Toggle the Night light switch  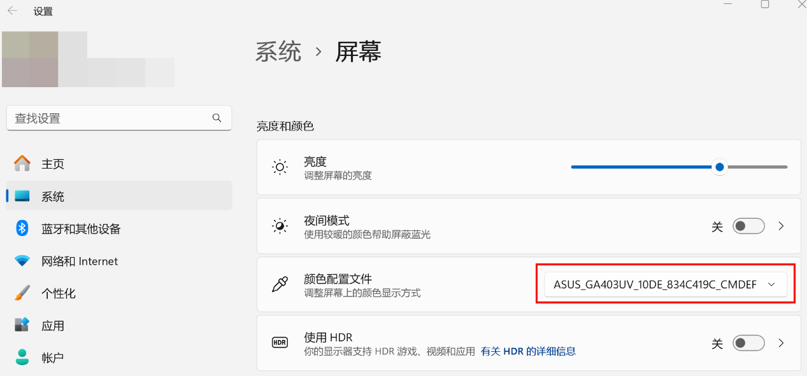(748, 226)
